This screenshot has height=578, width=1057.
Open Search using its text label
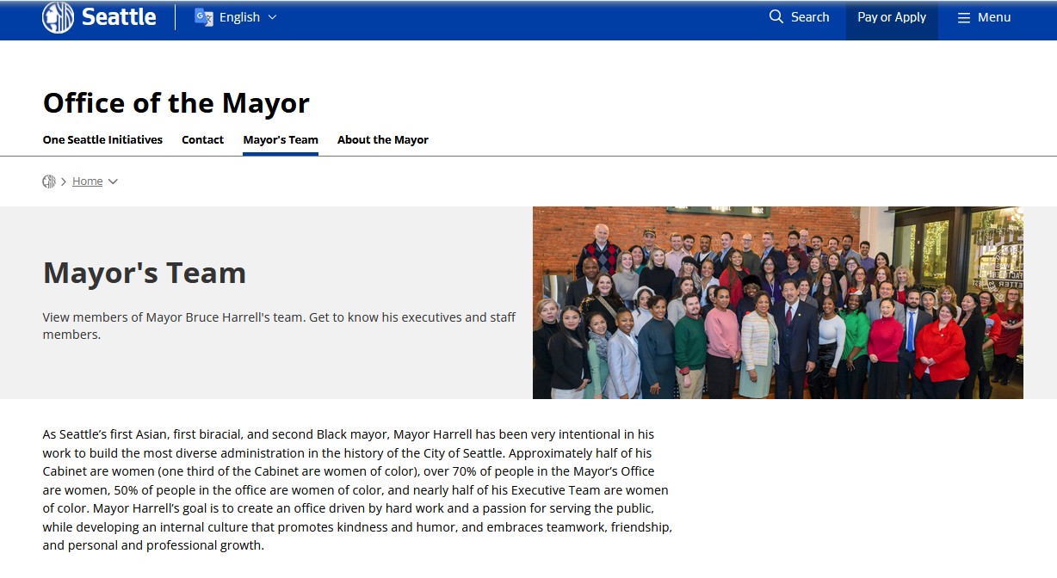(810, 17)
